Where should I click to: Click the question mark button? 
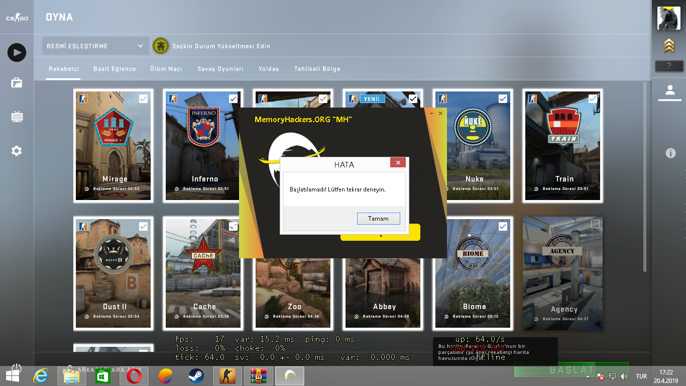click(668, 66)
